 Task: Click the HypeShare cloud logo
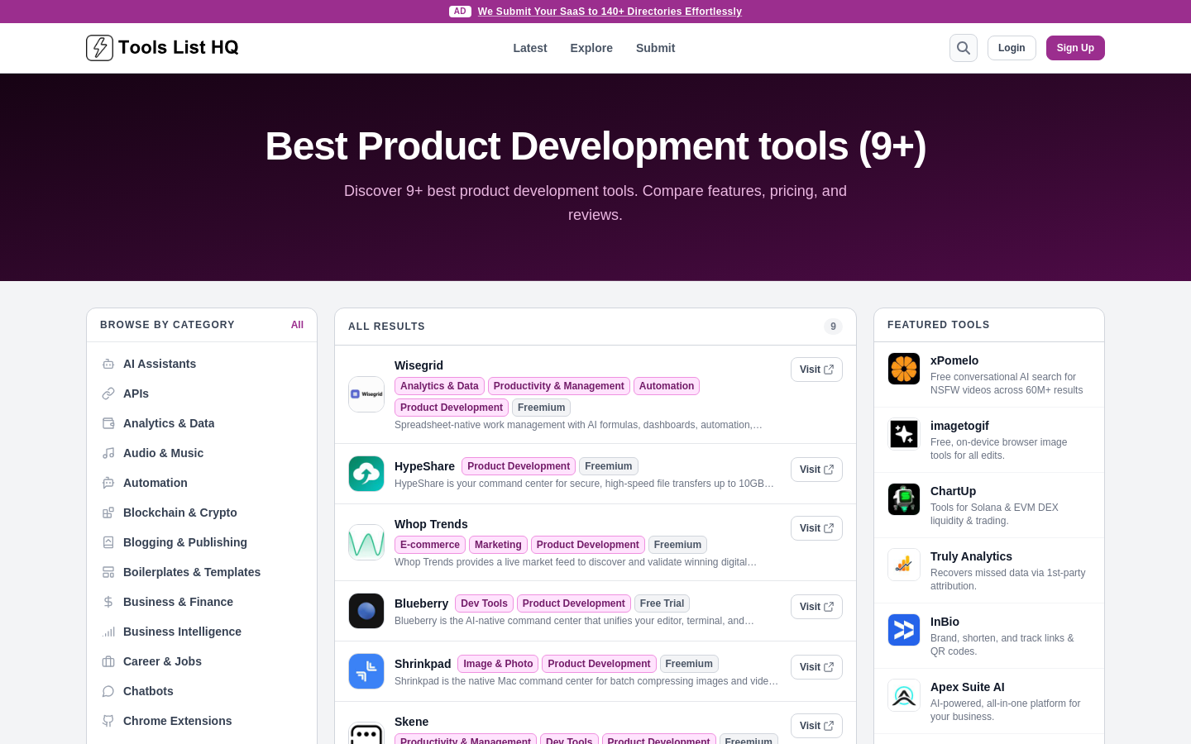tap(366, 474)
